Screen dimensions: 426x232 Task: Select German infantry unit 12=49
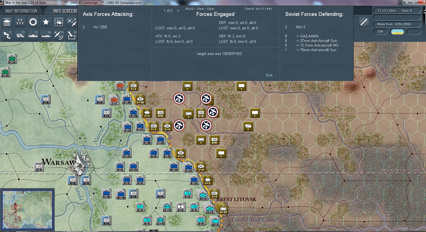[x=127, y=99]
